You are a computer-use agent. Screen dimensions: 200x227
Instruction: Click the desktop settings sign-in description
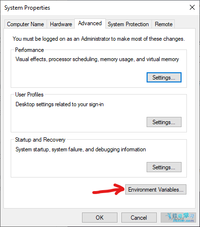[x=60, y=104]
